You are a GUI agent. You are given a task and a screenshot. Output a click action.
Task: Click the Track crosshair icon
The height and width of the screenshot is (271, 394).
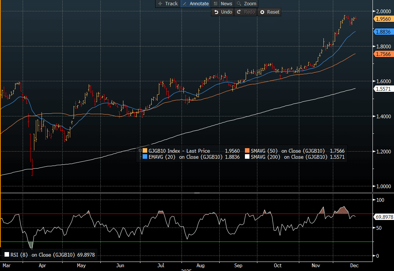click(x=160, y=3)
